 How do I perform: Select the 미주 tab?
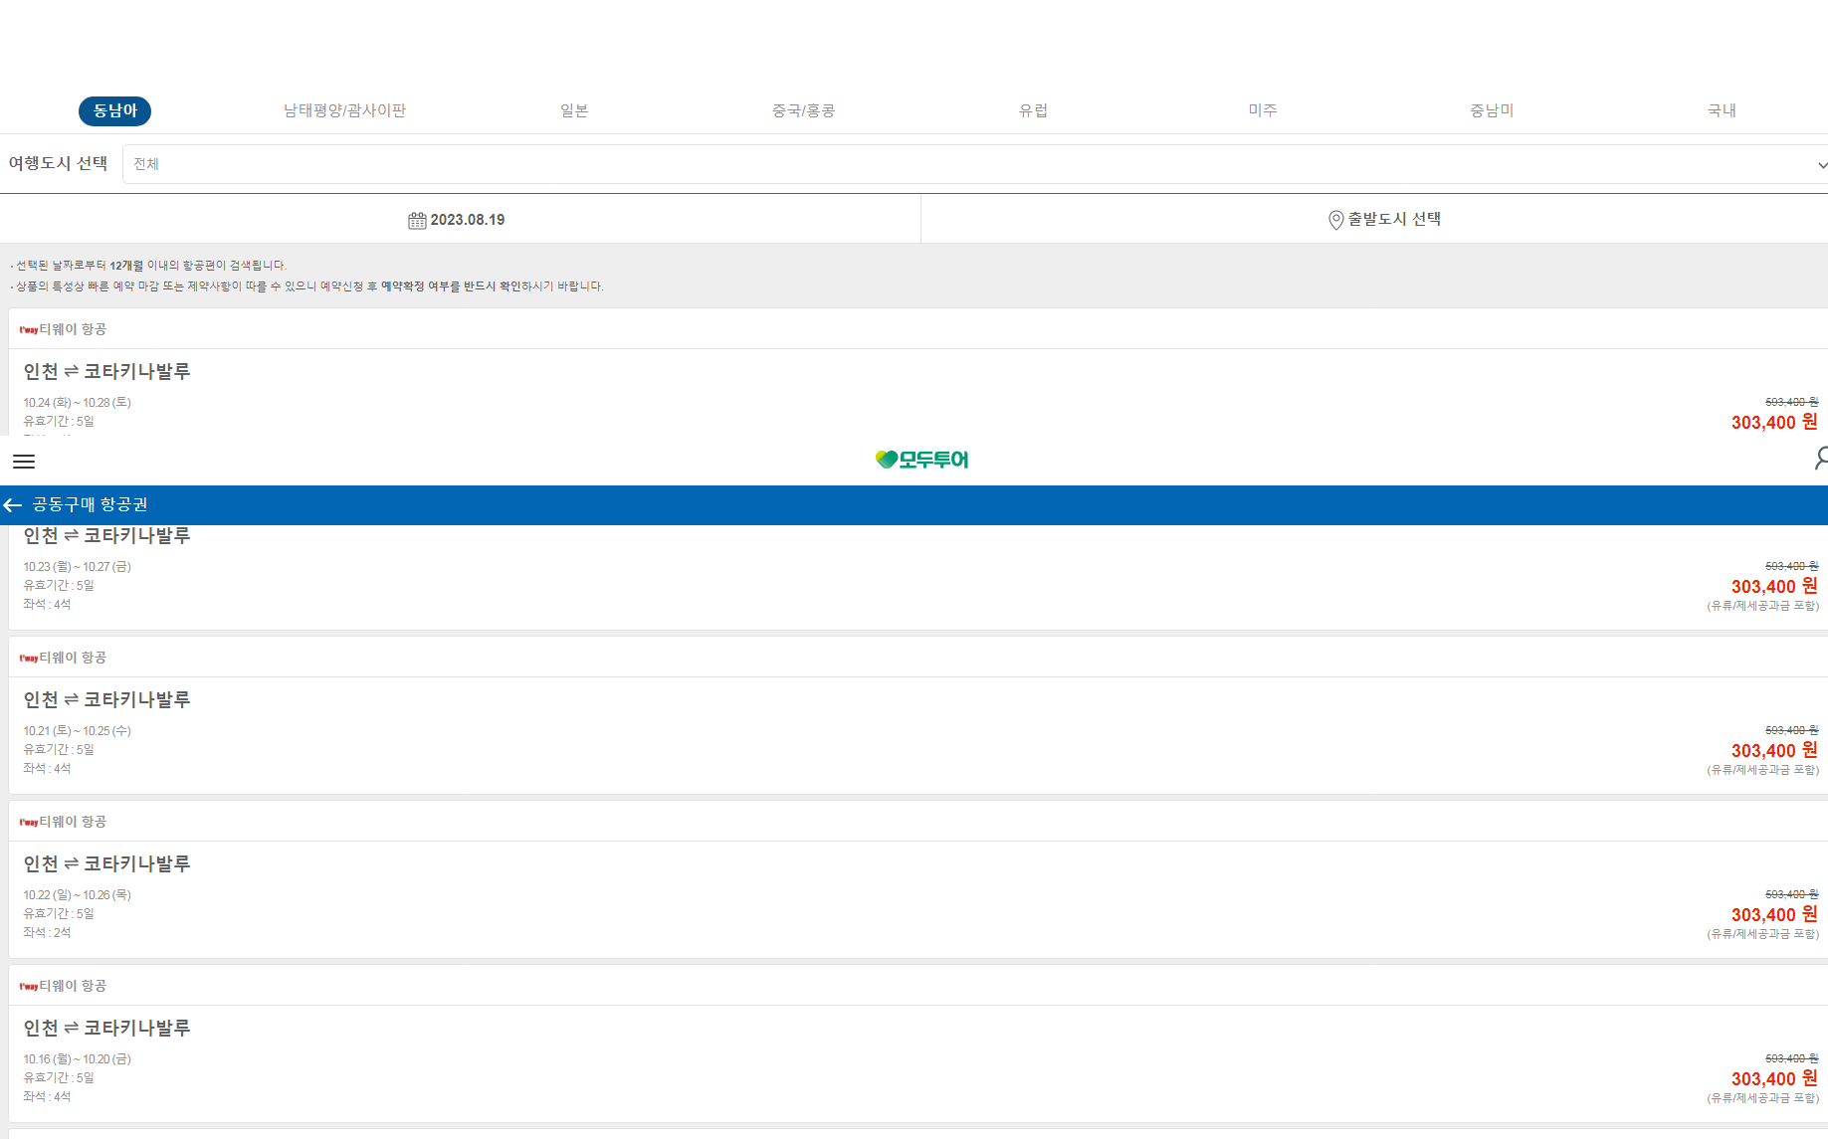[1263, 110]
